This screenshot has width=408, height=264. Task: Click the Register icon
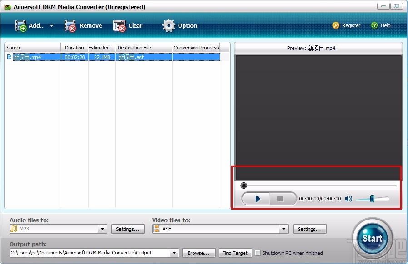click(x=336, y=25)
